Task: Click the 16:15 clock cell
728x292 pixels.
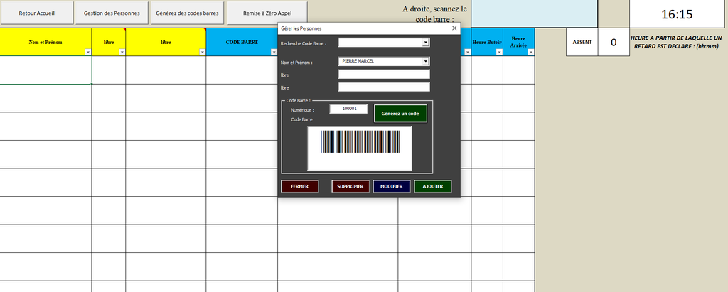Action: (677, 14)
